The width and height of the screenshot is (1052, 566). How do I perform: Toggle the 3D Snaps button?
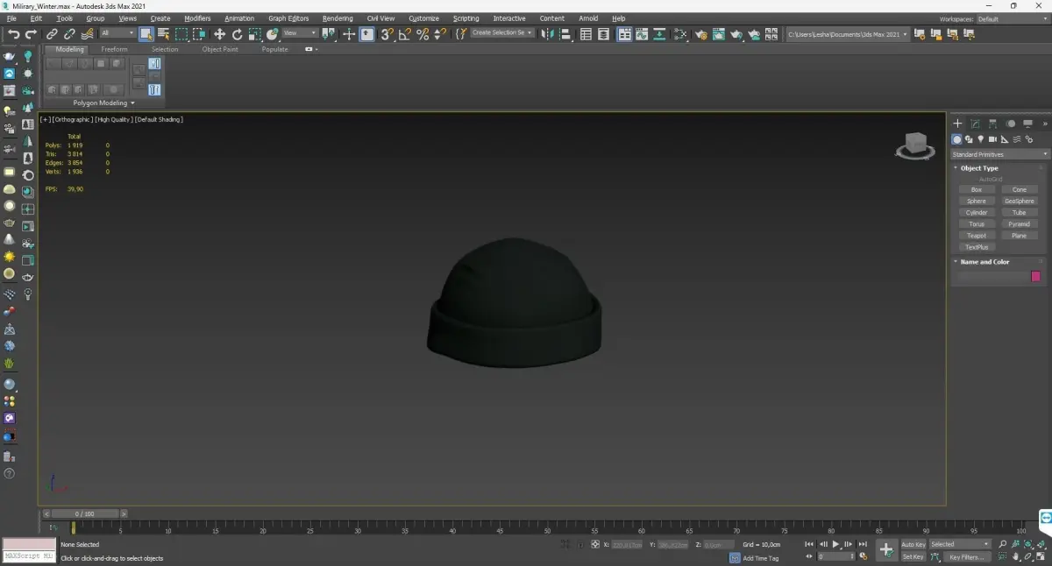coord(387,34)
